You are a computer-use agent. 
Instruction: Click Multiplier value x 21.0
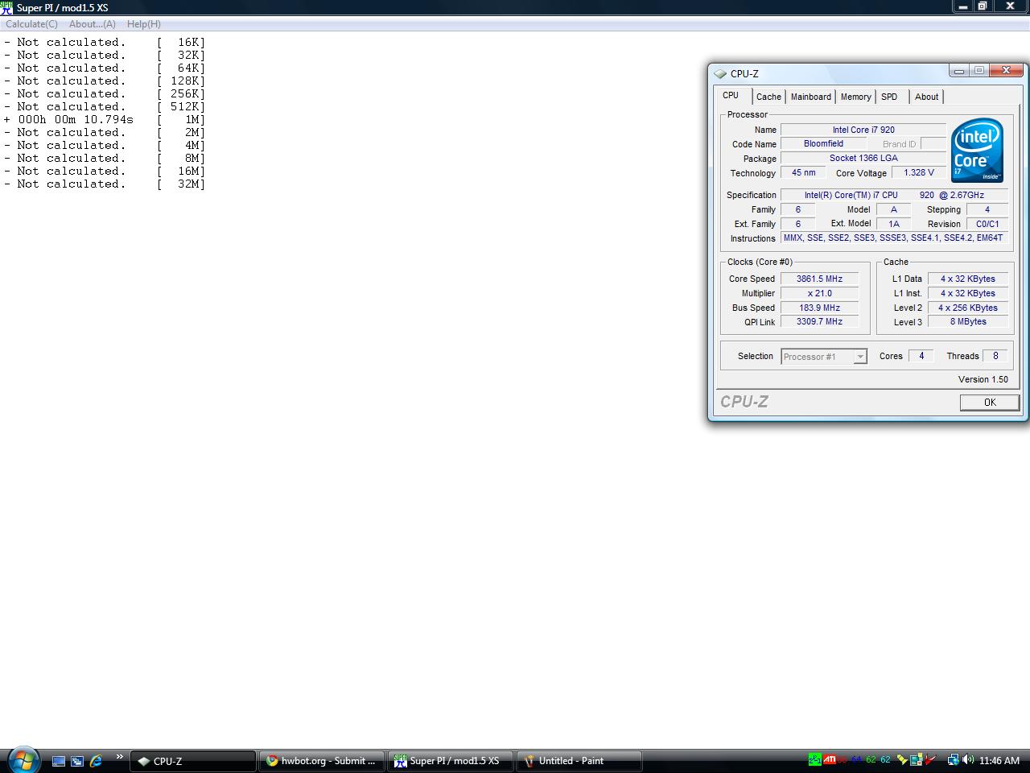(x=819, y=294)
